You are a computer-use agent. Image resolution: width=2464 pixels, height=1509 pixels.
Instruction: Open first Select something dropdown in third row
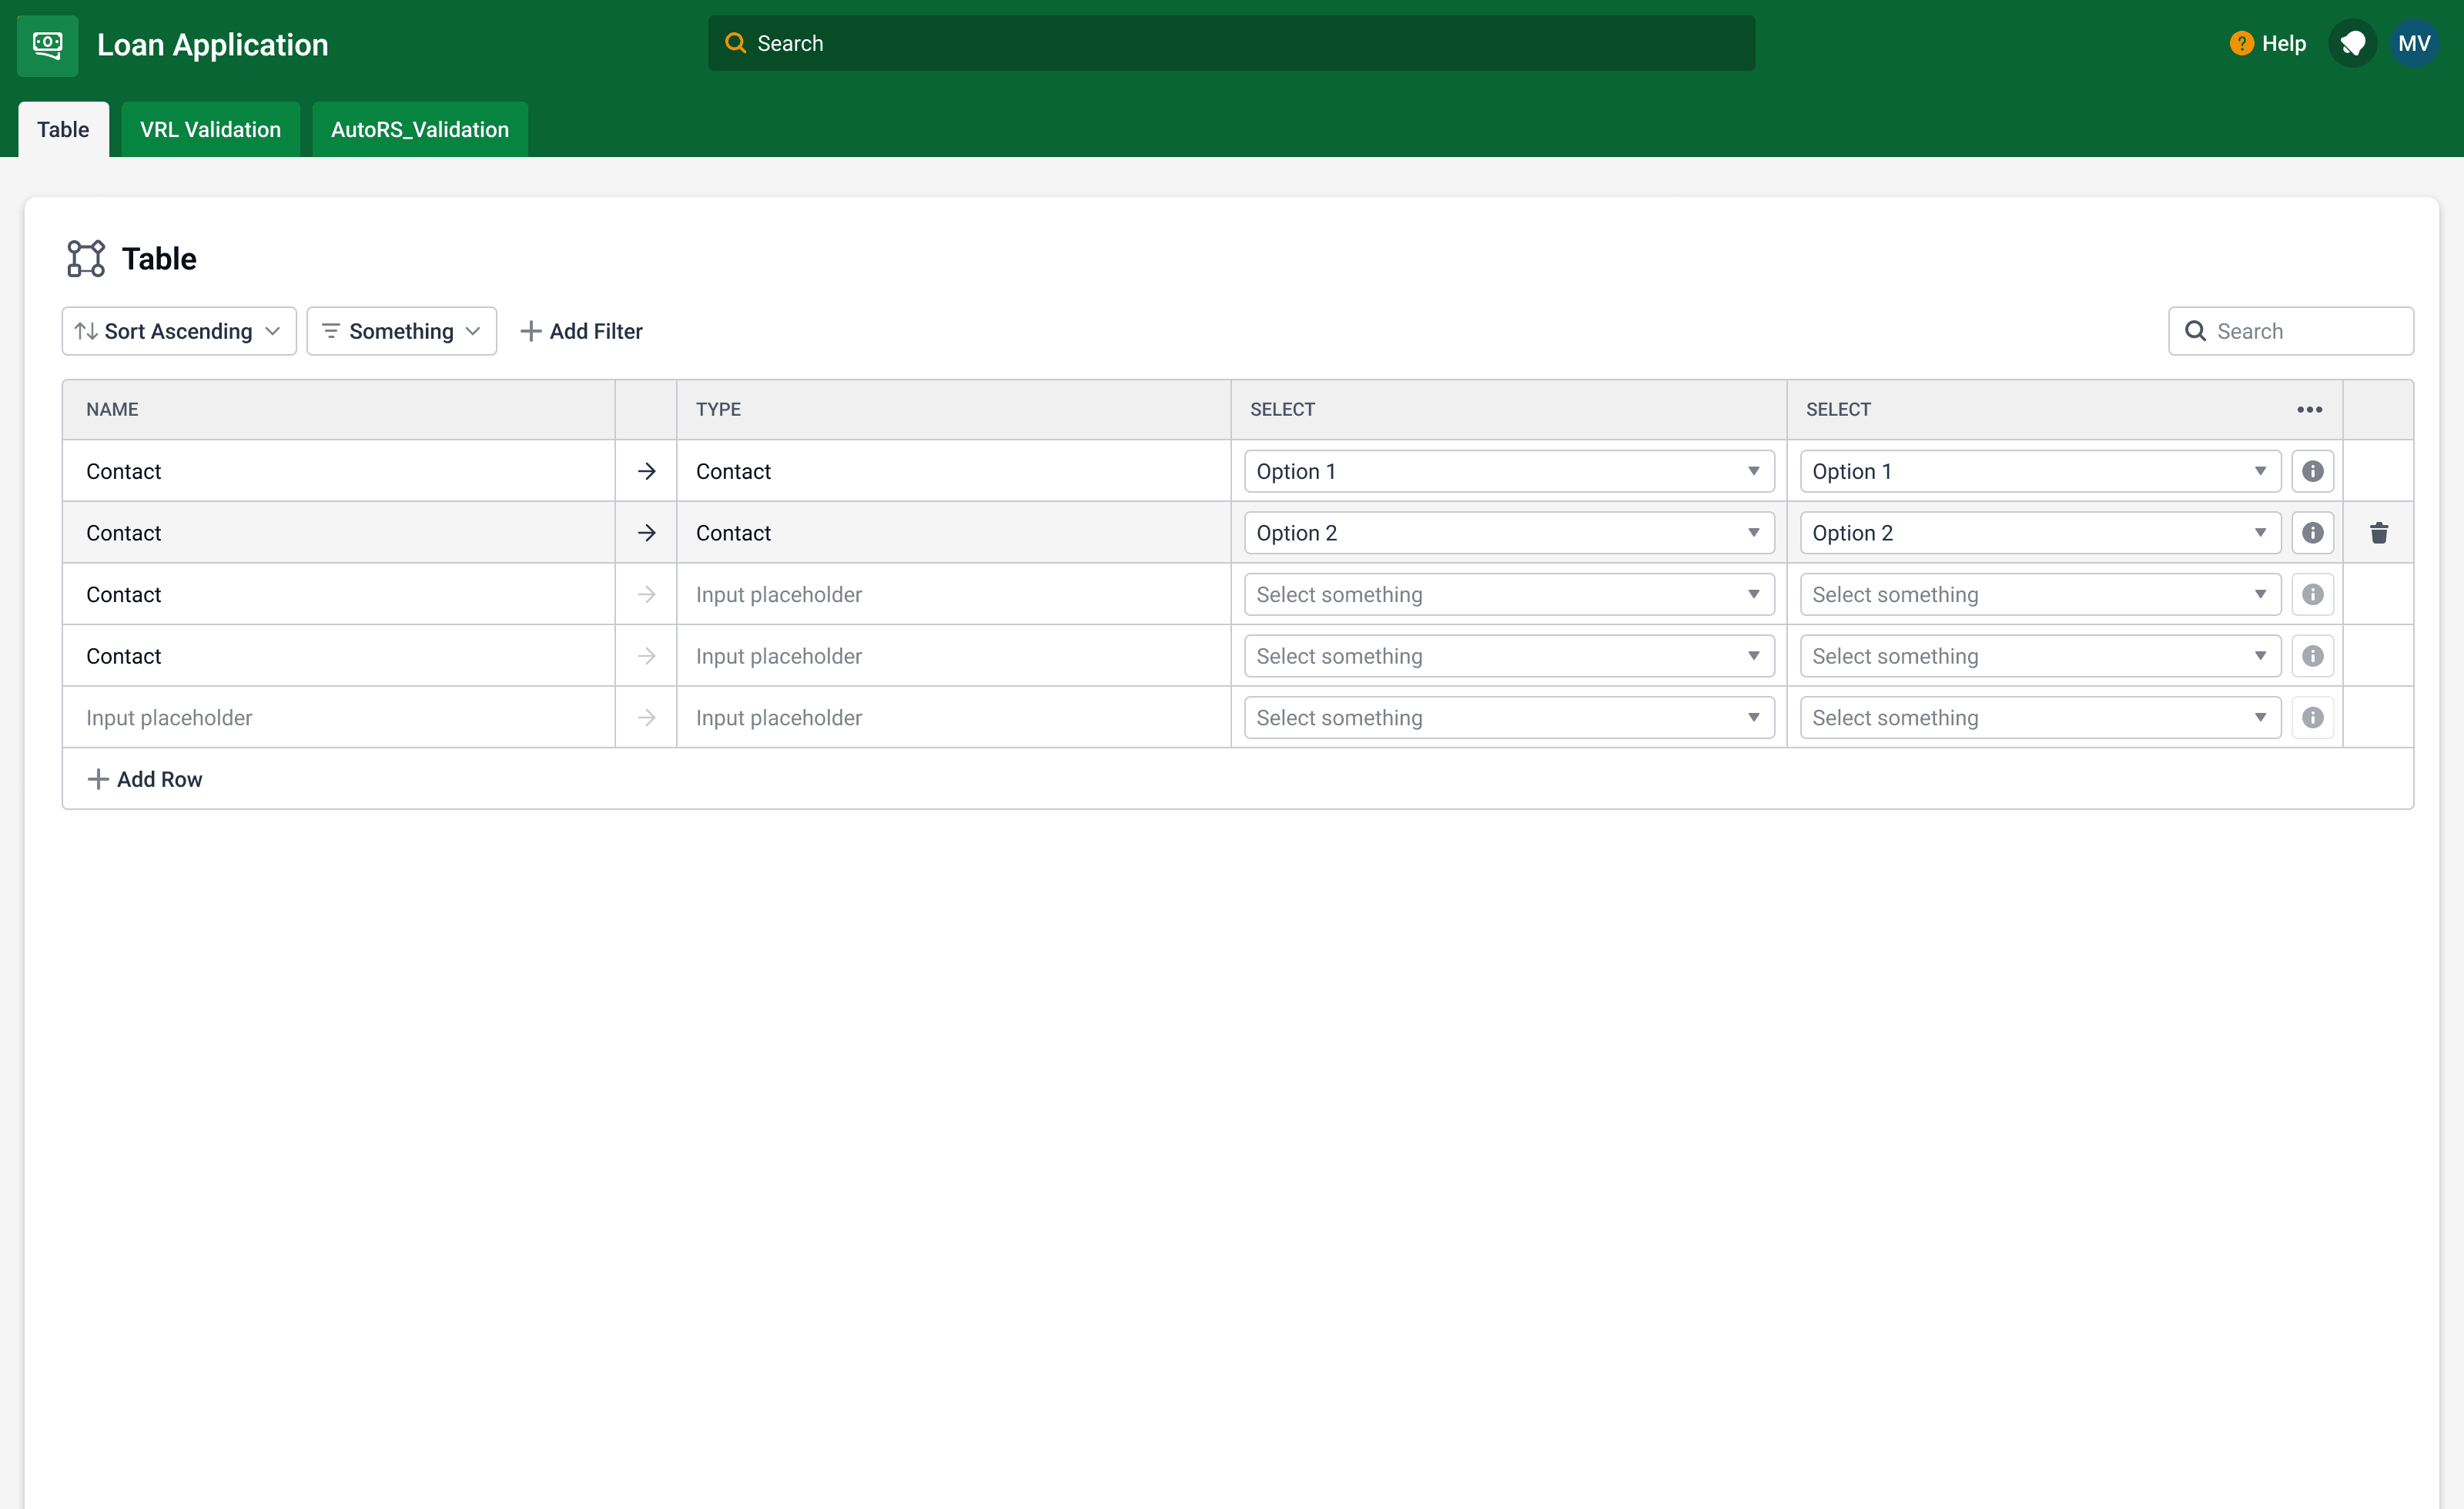click(x=1509, y=595)
